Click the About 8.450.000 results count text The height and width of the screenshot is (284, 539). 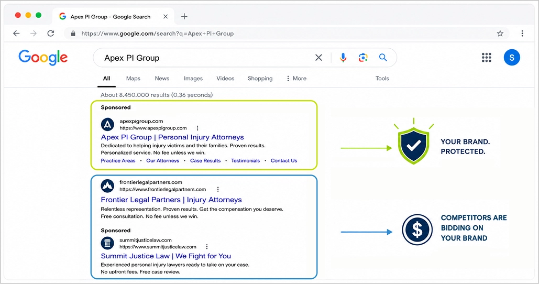click(157, 95)
